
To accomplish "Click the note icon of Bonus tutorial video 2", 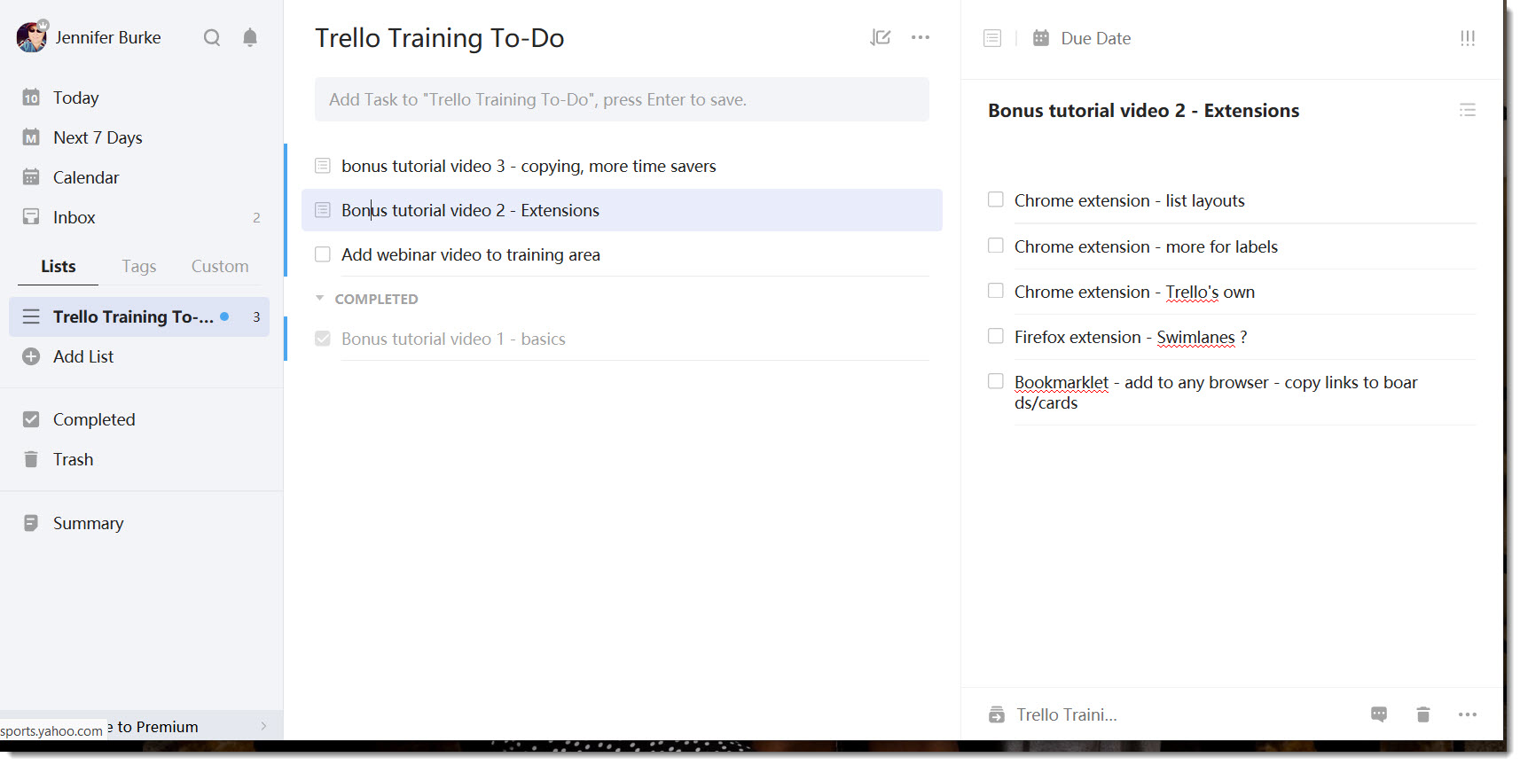I will point(323,210).
